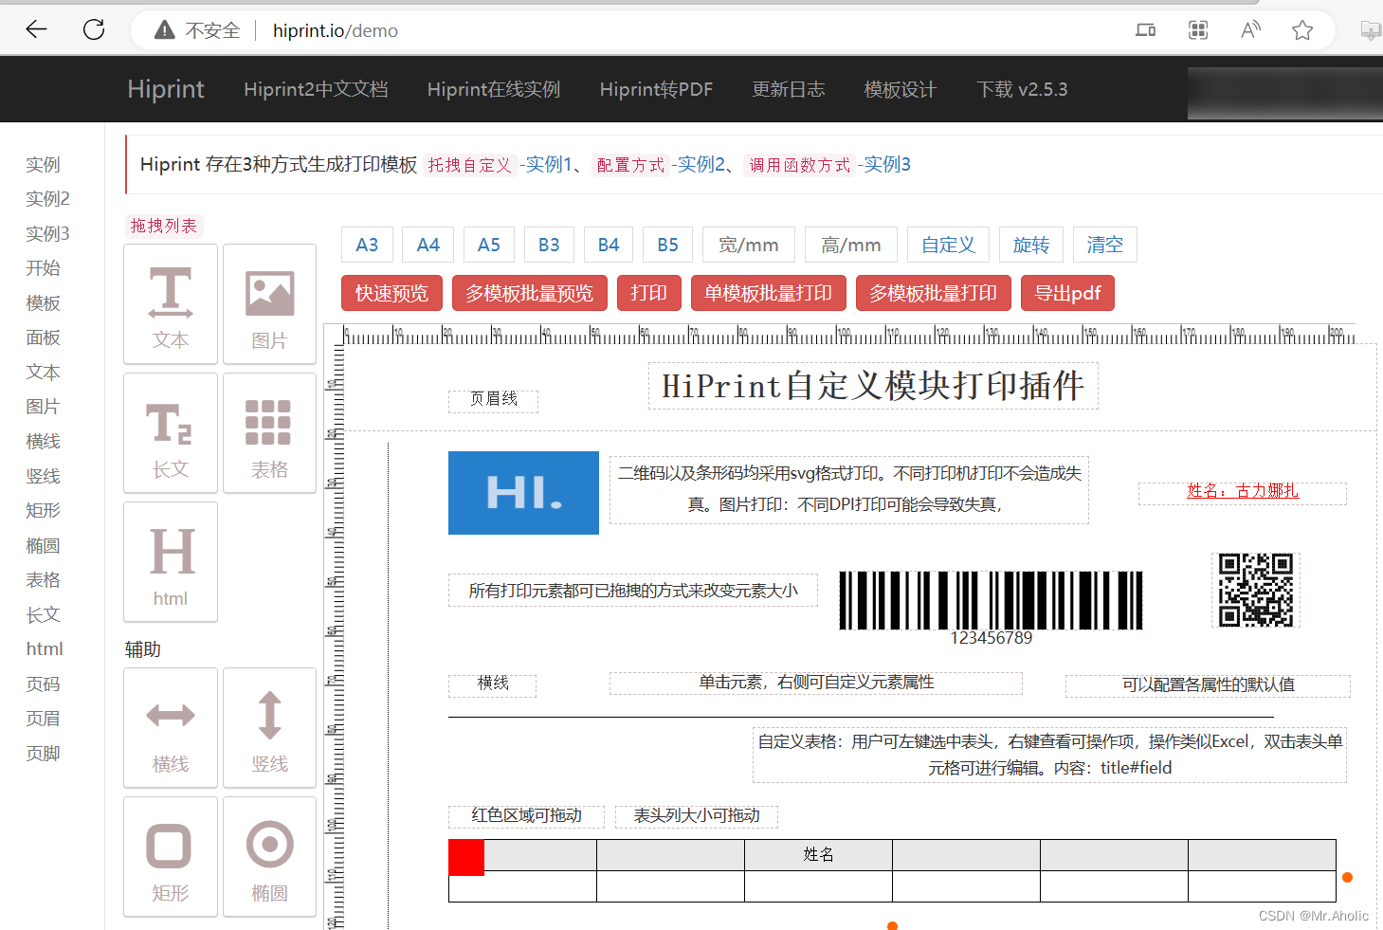Click the QR code on the canvas
The width and height of the screenshot is (1383, 930).
tap(1256, 590)
